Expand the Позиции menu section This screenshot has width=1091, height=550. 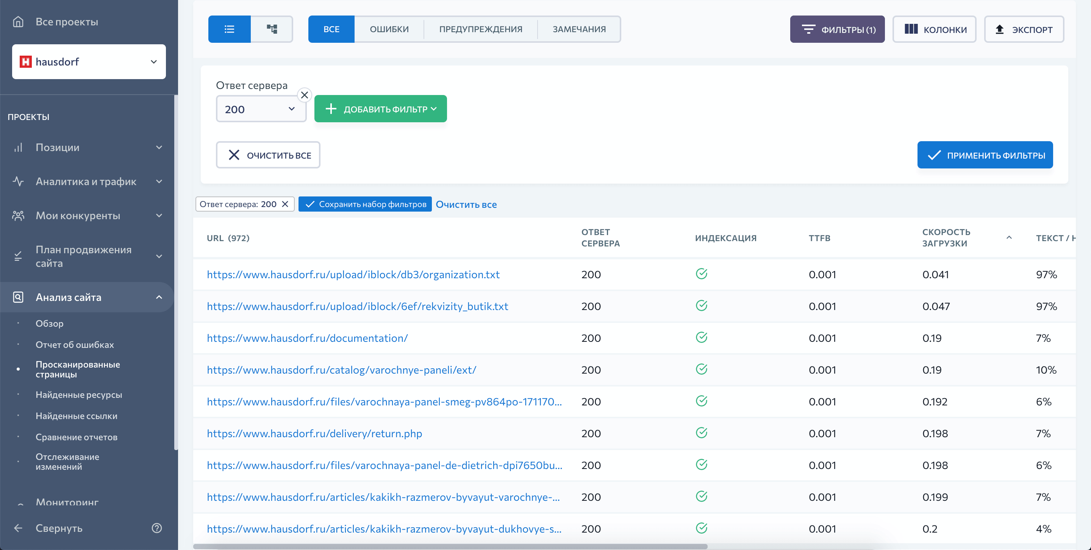[x=159, y=148]
